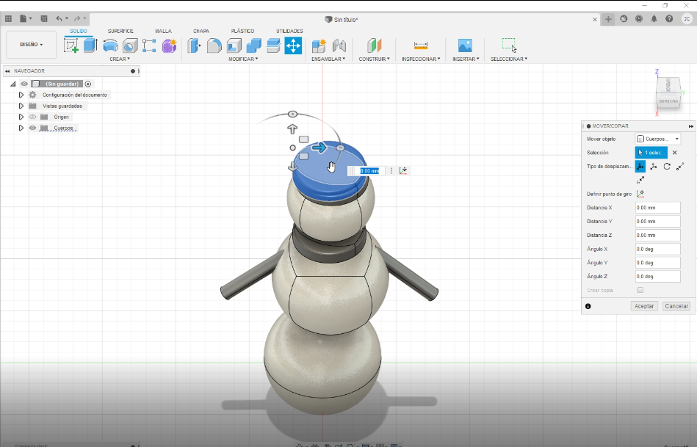
Task: Open the data panel grid icon
Action: click(8, 18)
